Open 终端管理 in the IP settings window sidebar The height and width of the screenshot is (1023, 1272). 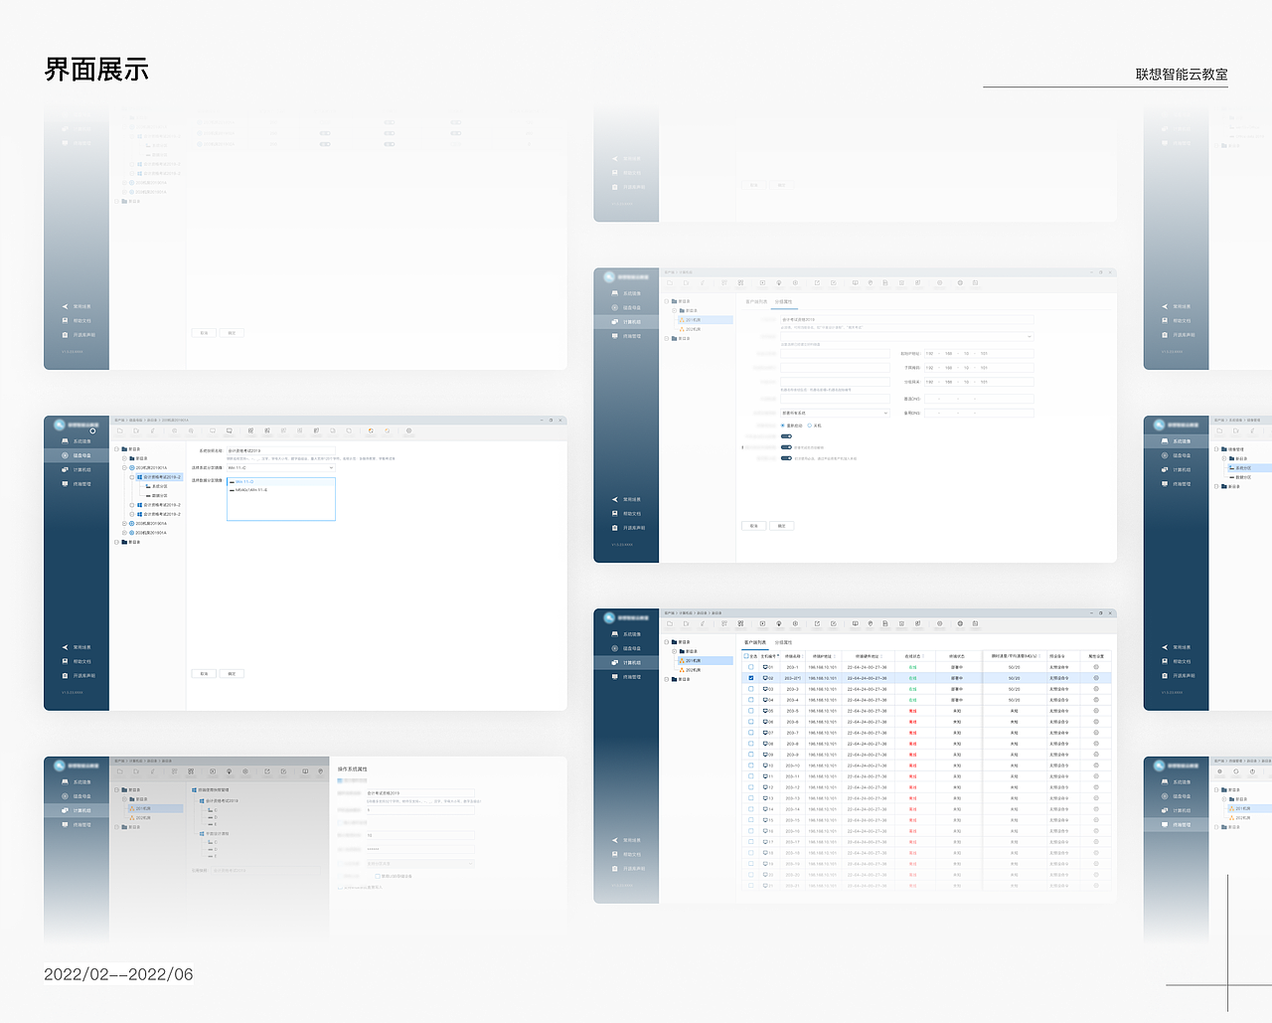(626, 336)
